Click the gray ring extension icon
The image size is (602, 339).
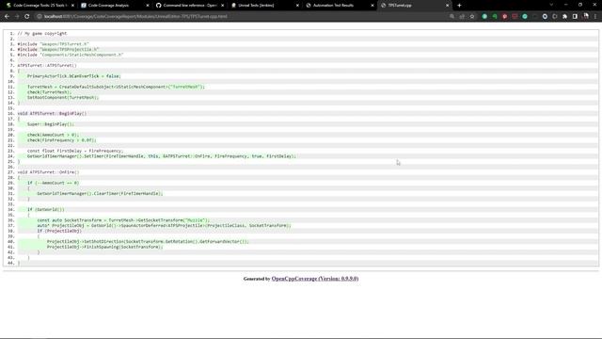point(555,17)
